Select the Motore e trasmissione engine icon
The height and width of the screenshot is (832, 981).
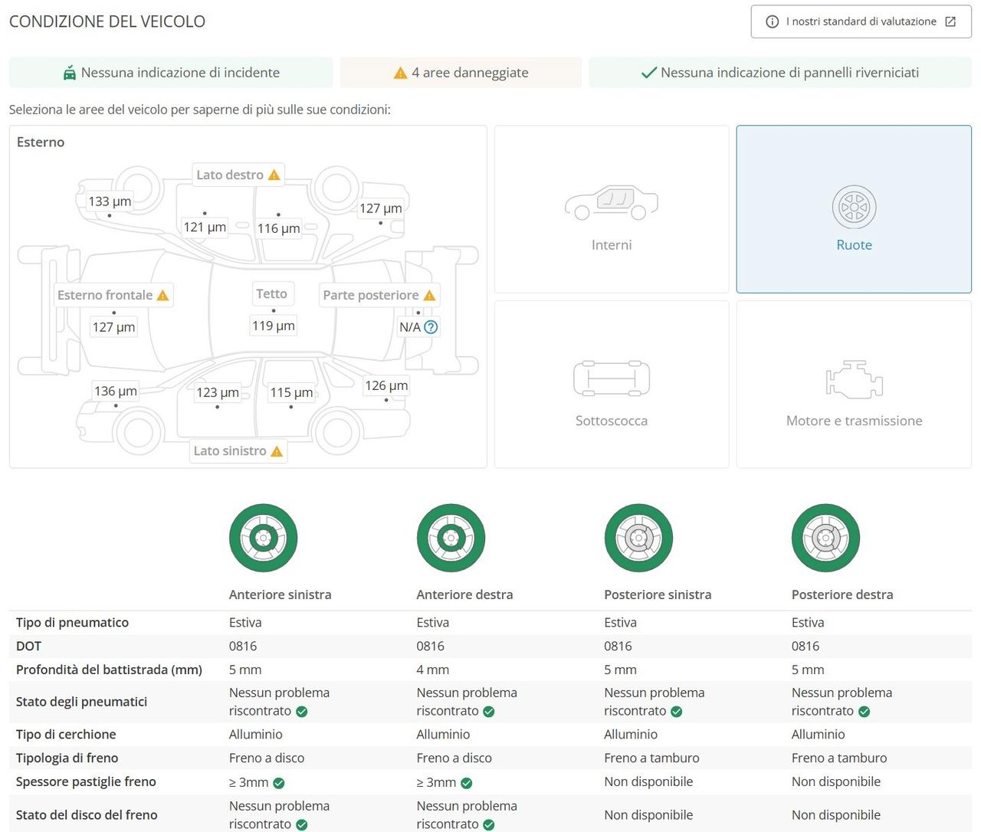pos(854,379)
